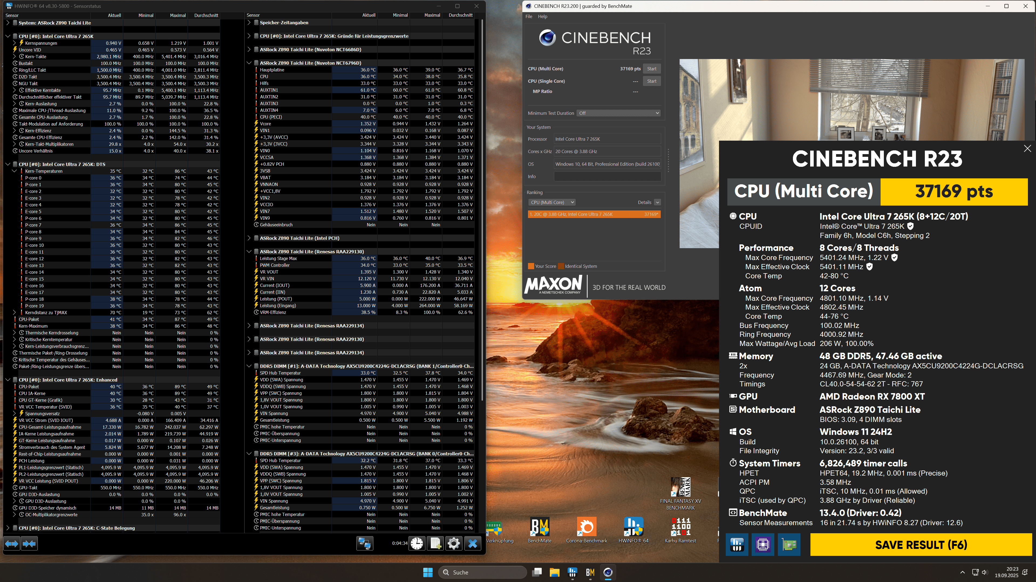This screenshot has height=582, width=1036.
Task: Click the HWiNFO expand columns arrows icon
Action: click(x=12, y=544)
